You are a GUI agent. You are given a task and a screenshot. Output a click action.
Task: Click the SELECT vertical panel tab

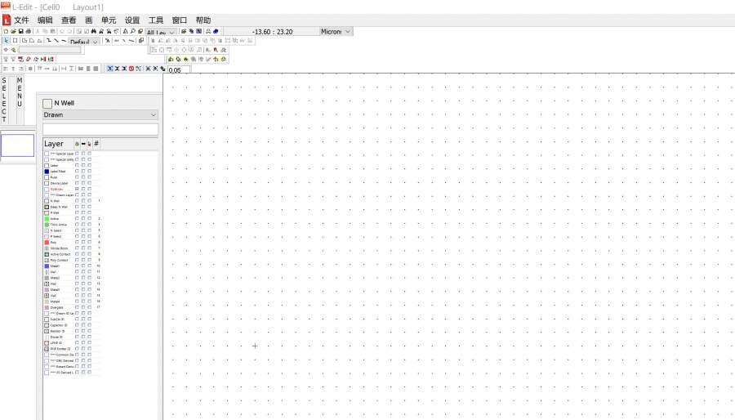point(4,100)
